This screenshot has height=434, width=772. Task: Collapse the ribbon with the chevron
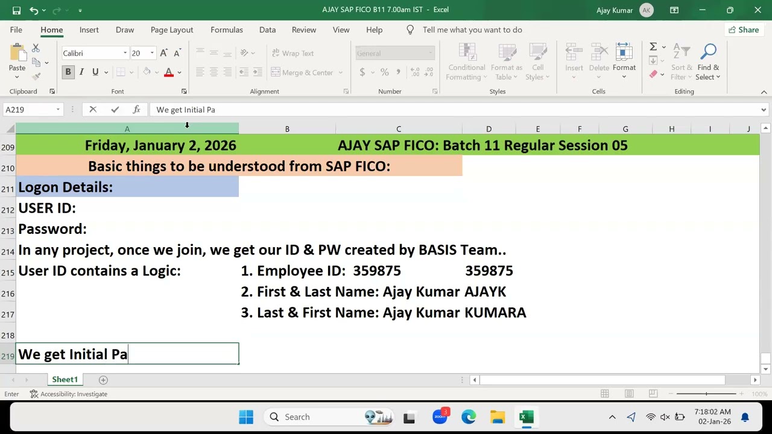pyautogui.click(x=764, y=92)
